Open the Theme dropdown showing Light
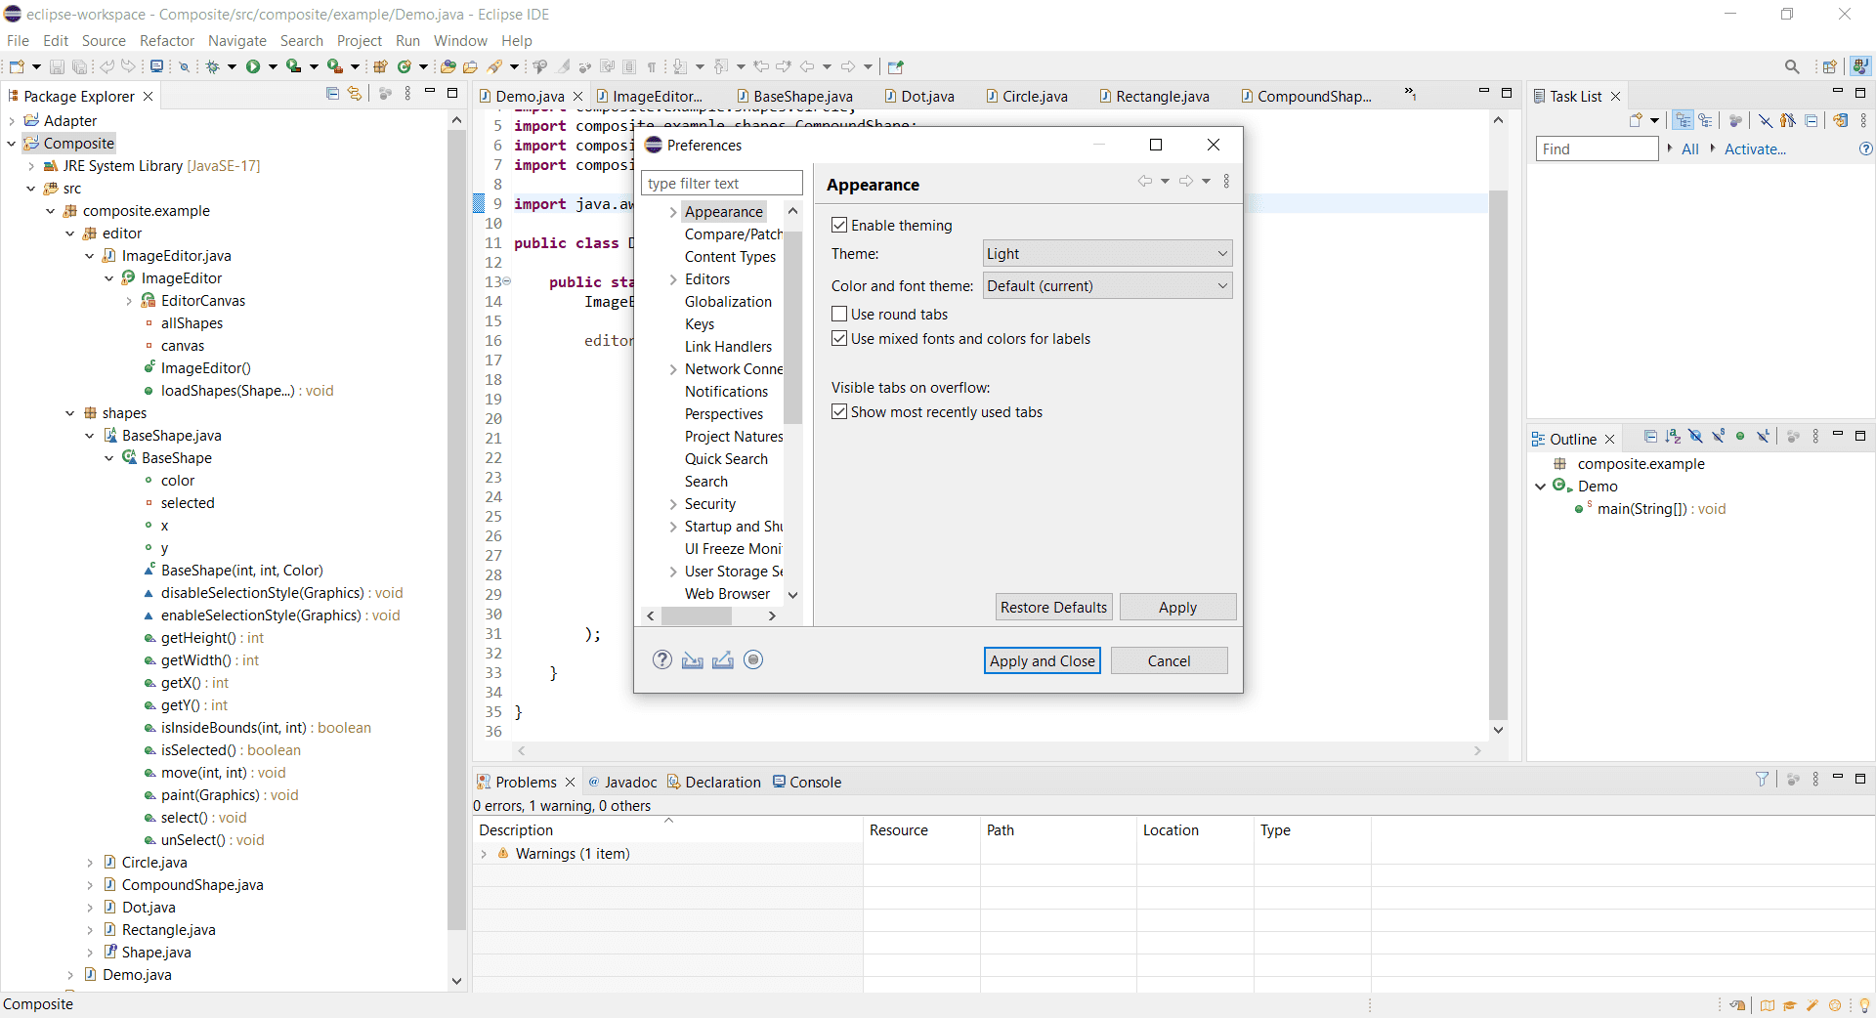 (1107, 253)
